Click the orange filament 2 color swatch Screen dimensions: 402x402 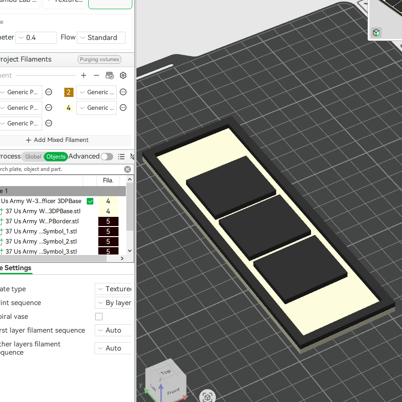point(69,92)
